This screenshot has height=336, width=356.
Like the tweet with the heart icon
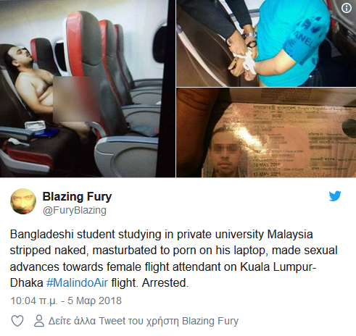click(17, 321)
